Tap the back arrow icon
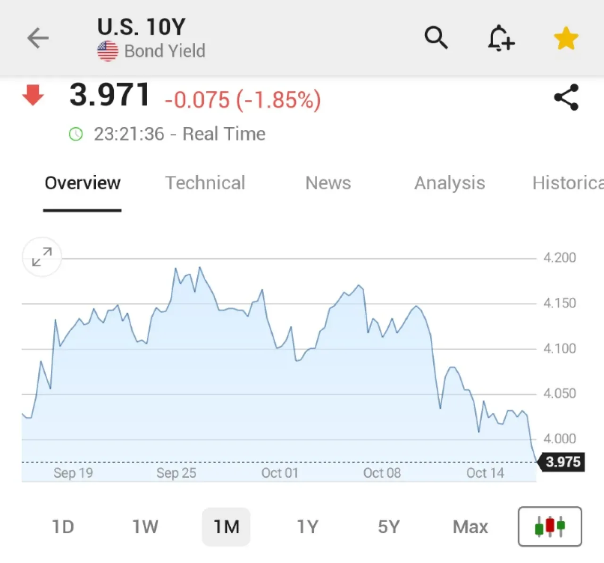The width and height of the screenshot is (604, 563). point(38,38)
